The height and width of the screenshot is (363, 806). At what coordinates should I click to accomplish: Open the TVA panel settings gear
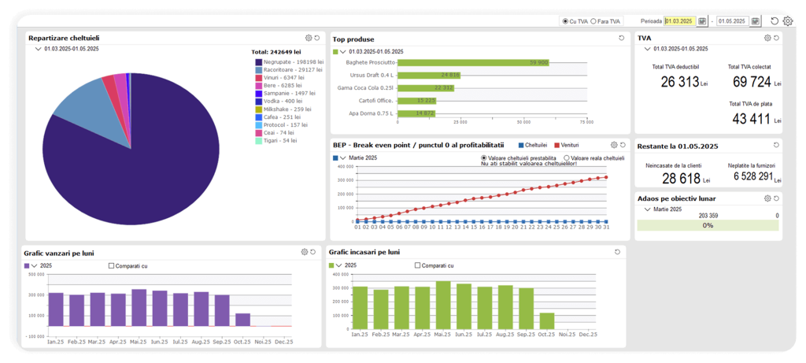click(767, 38)
